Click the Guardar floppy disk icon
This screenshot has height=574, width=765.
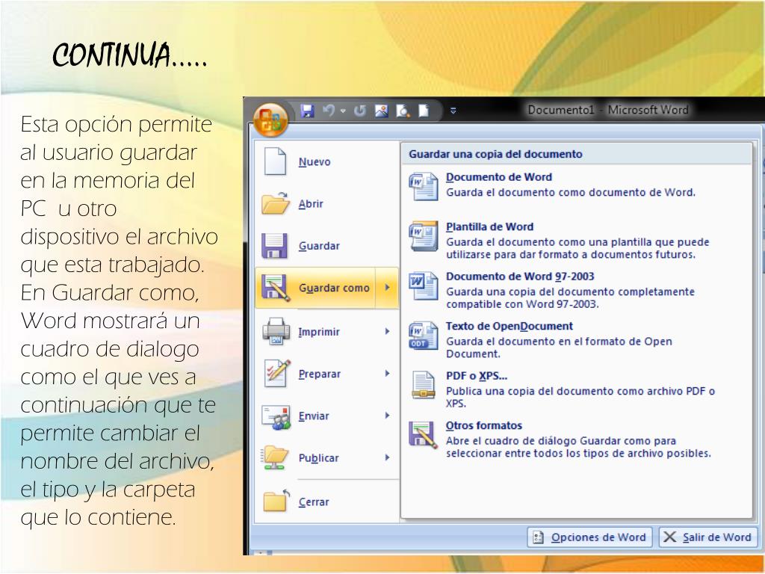274,245
